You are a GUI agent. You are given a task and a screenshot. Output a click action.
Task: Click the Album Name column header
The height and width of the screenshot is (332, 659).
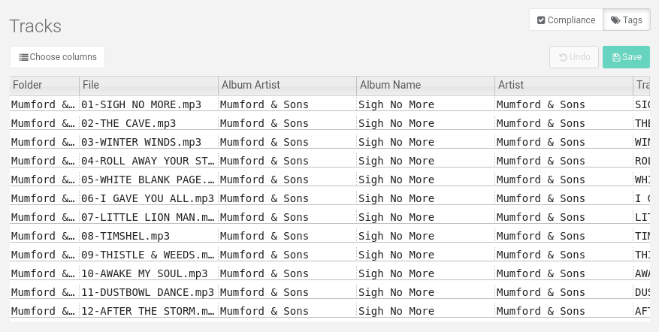426,86
